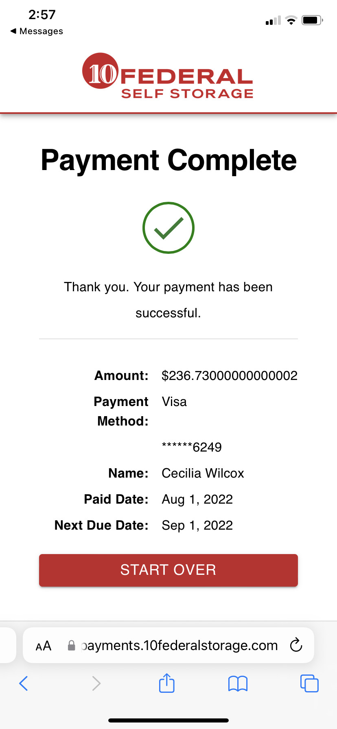Click the 10 Federal Self Storage logo
This screenshot has height=729, width=337.
pos(168,76)
